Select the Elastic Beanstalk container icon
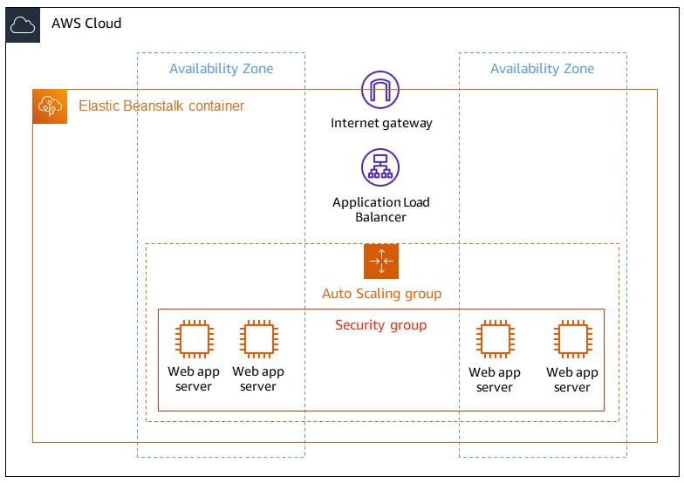This screenshot has width=684, height=483. click(x=50, y=106)
